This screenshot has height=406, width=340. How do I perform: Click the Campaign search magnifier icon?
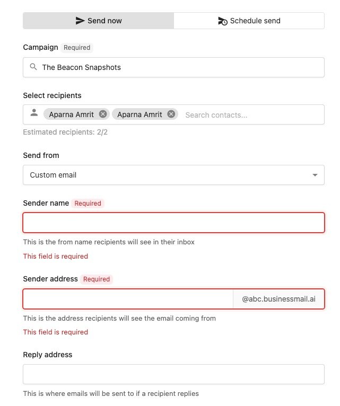pos(33,67)
